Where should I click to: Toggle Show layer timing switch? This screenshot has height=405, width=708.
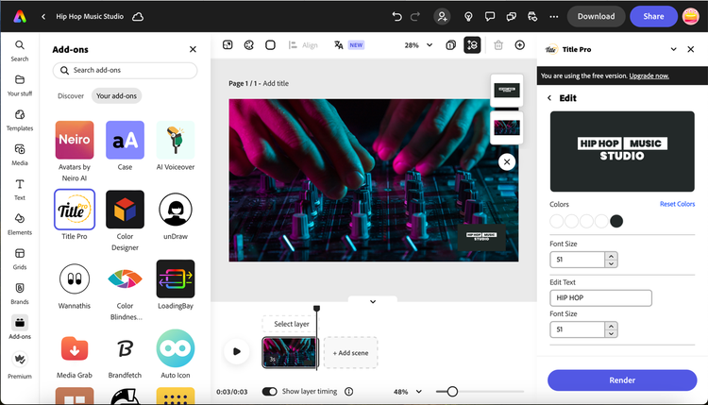click(270, 392)
